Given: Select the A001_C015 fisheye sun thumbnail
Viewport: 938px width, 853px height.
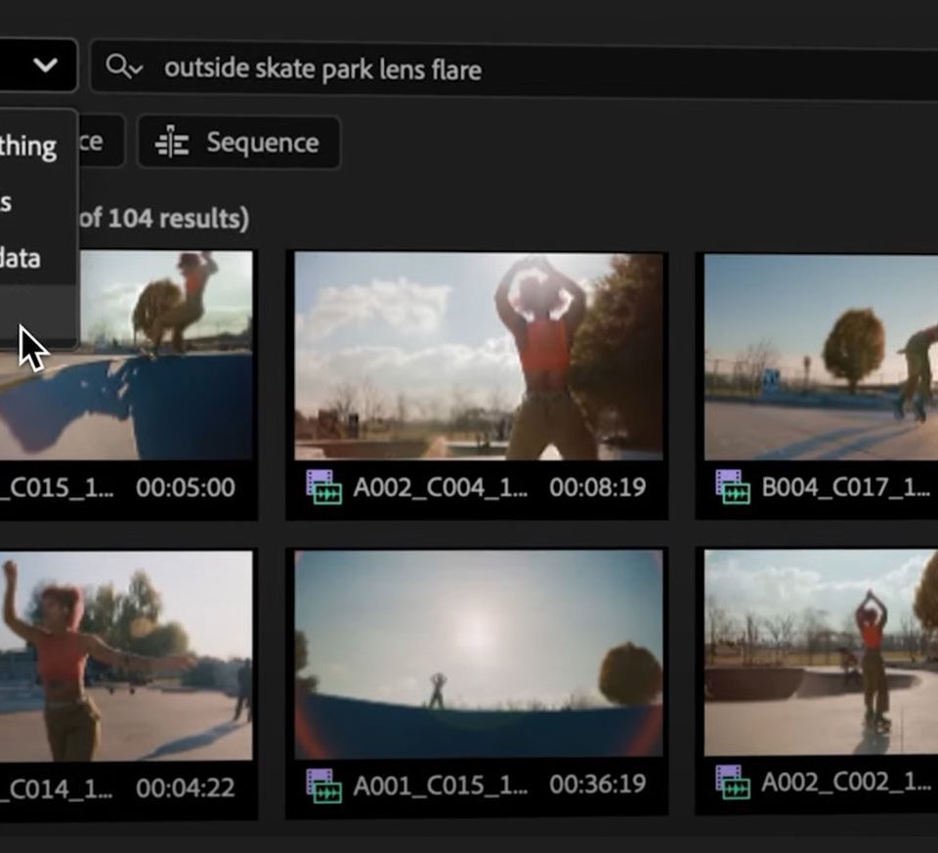Looking at the screenshot, I should click(479, 653).
